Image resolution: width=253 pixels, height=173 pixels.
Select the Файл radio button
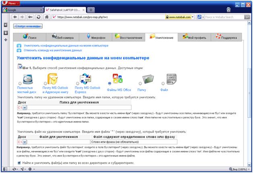point(163,83)
